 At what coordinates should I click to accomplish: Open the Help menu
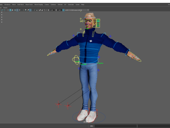point(83,5)
